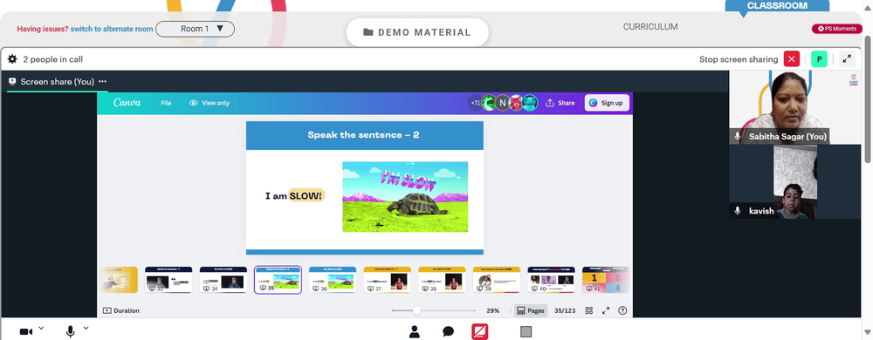The height and width of the screenshot is (340, 873).
Task: Open Screen share options three-dot menu
Action: [x=102, y=82]
